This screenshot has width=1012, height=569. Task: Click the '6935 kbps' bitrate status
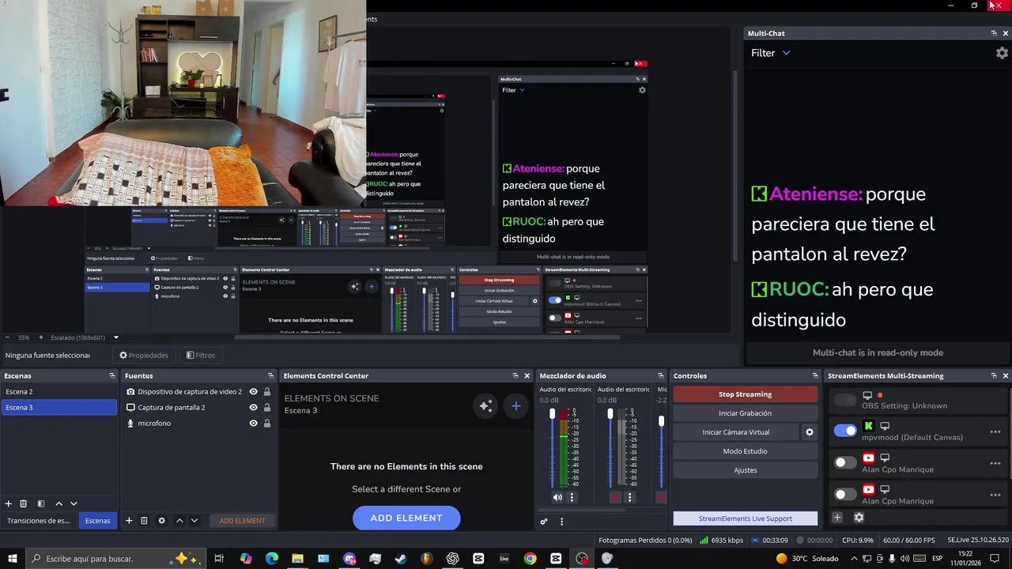pyautogui.click(x=727, y=541)
